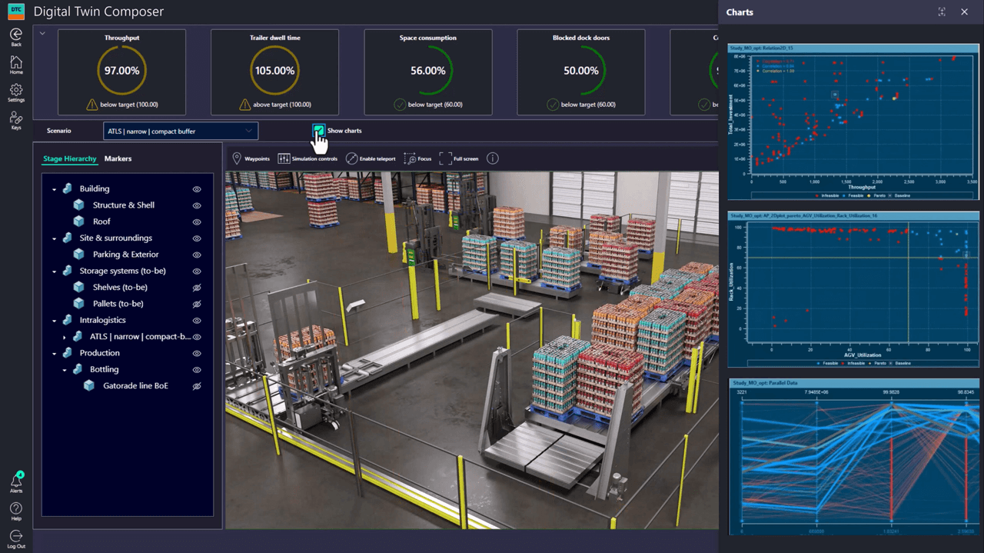Collapse the Building tree node
This screenshot has height=553, width=984.
[x=55, y=188]
